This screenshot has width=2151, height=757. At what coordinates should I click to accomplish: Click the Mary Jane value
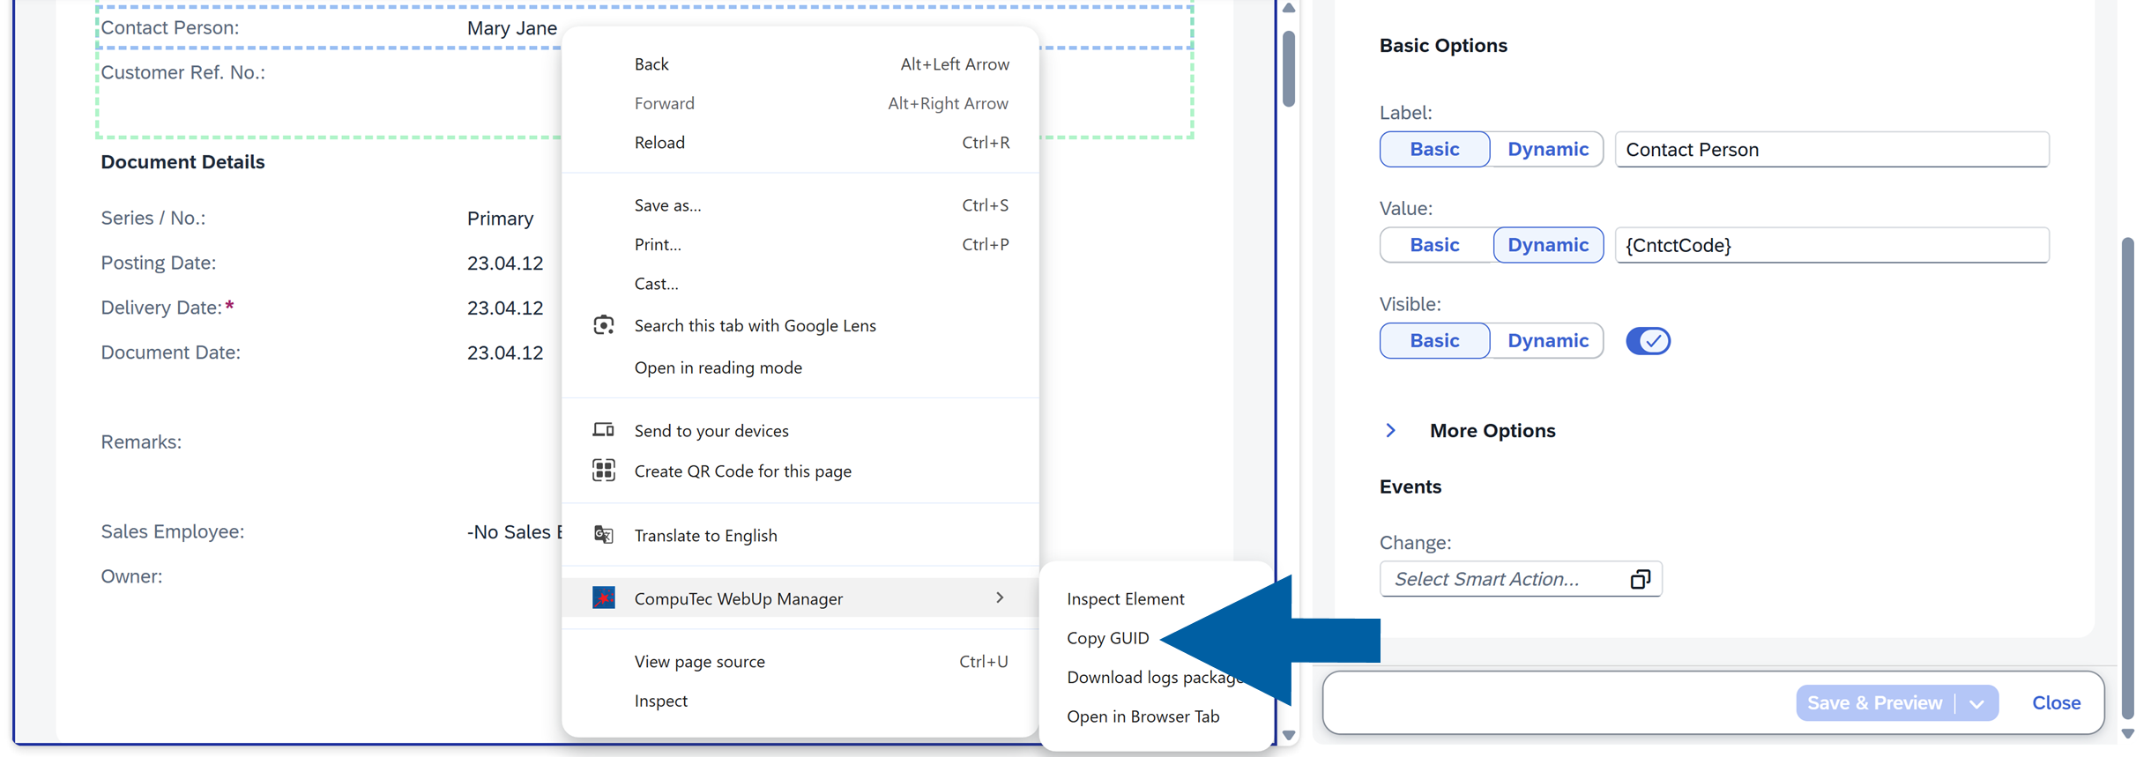(x=512, y=28)
